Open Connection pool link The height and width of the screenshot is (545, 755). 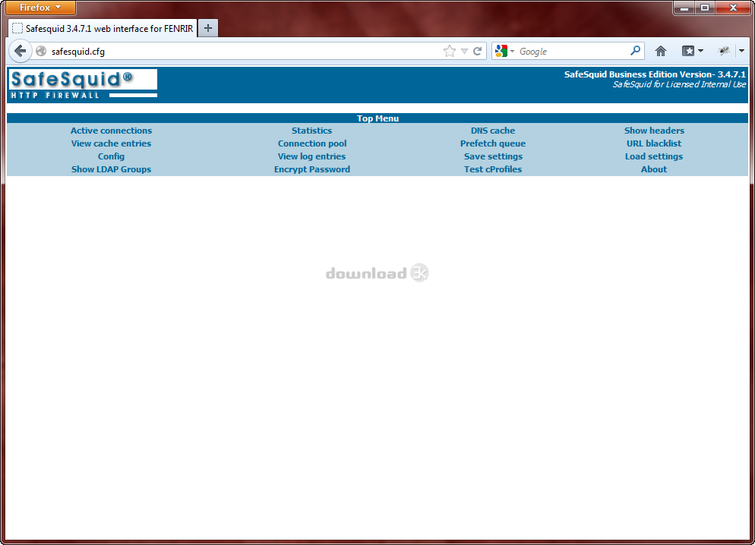coord(312,143)
